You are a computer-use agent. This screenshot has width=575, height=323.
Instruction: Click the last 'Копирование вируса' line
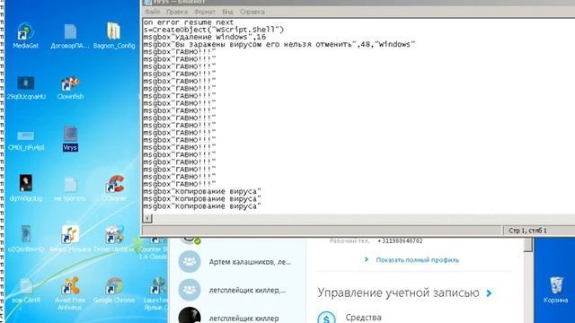[202, 206]
